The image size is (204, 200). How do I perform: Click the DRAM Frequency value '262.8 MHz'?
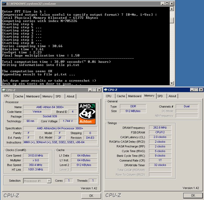point(160,127)
